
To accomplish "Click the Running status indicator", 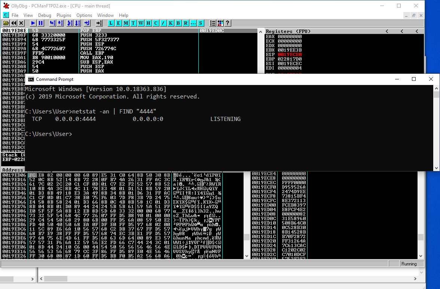I will (x=409, y=264).
